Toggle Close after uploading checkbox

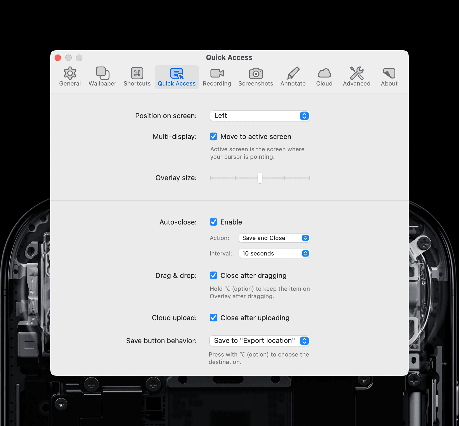click(x=213, y=318)
